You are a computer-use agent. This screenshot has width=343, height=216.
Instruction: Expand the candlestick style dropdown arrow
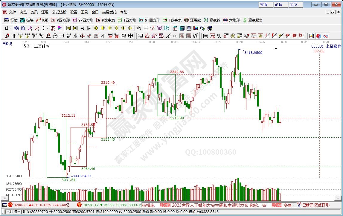pyautogui.click(x=48, y=28)
